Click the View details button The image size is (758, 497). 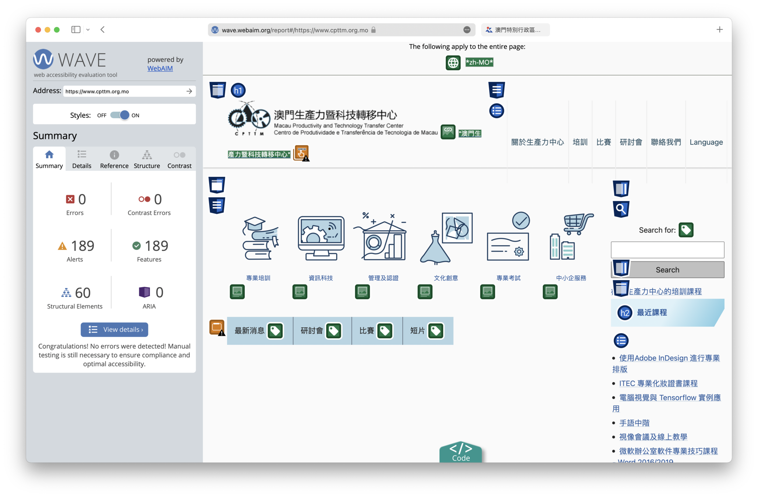114,329
